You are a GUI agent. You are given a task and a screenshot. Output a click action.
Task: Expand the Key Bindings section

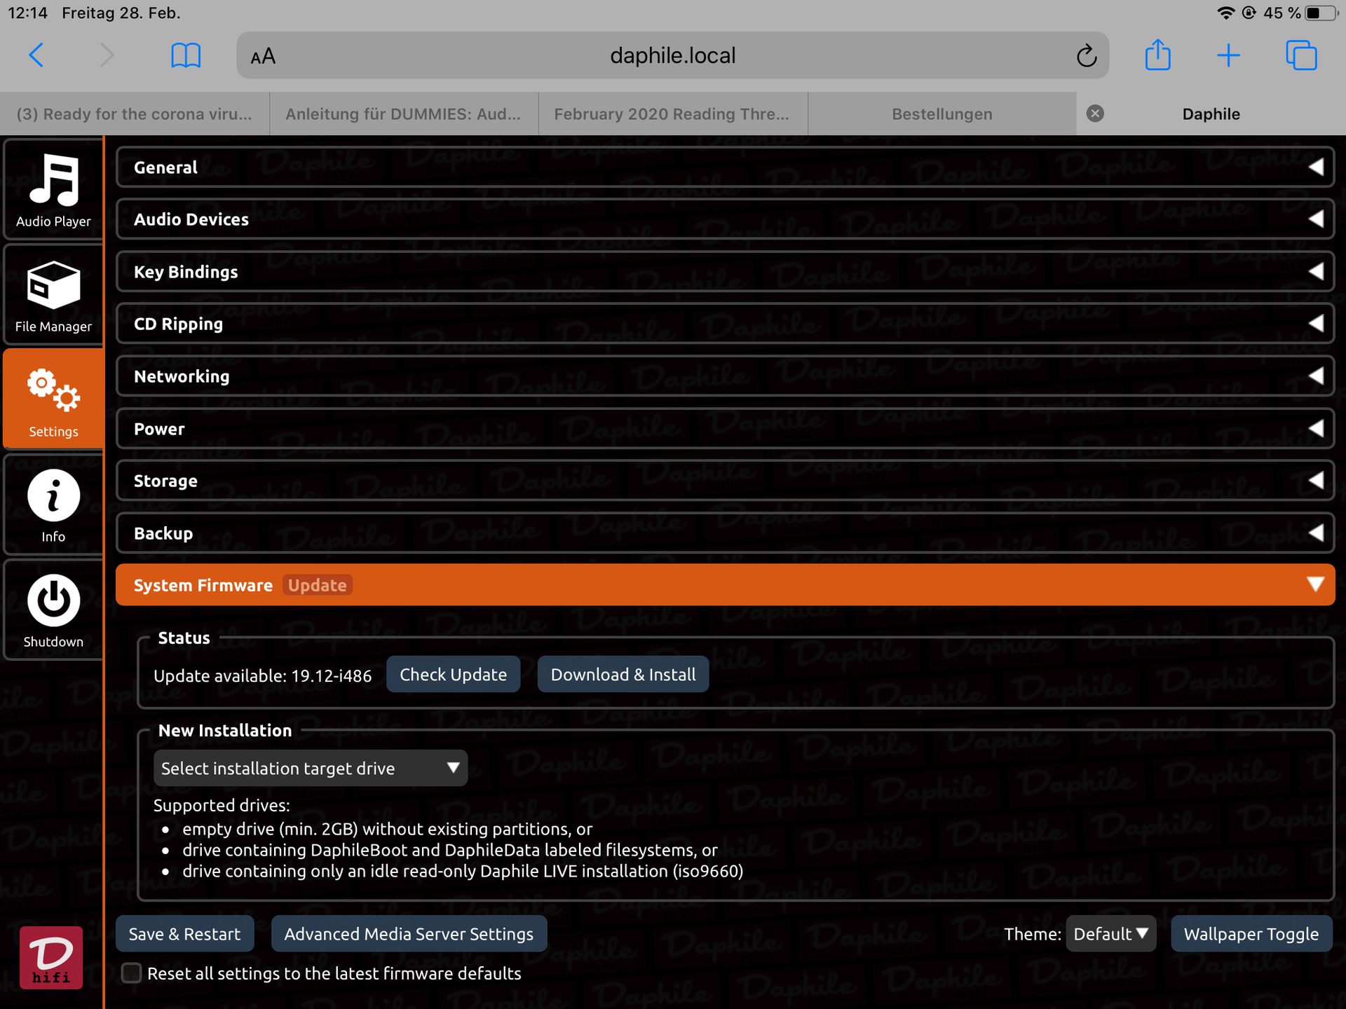pyautogui.click(x=726, y=272)
